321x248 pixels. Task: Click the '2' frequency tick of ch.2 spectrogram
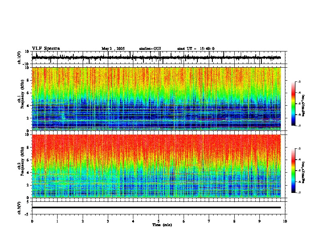pos(28,185)
